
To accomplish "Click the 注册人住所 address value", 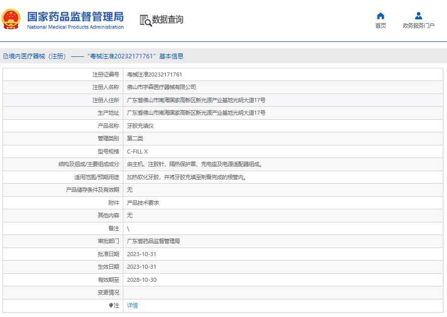I will click(196, 100).
